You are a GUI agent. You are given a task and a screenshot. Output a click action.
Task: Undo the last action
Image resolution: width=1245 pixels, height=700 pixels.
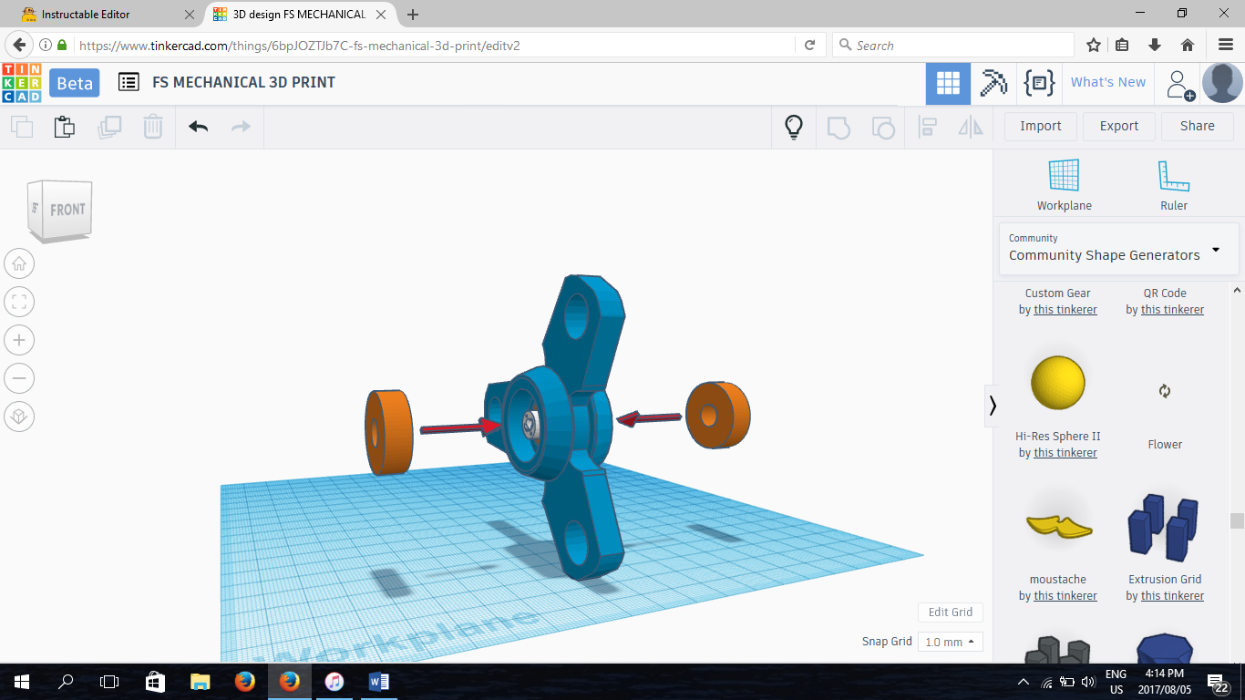(x=198, y=127)
